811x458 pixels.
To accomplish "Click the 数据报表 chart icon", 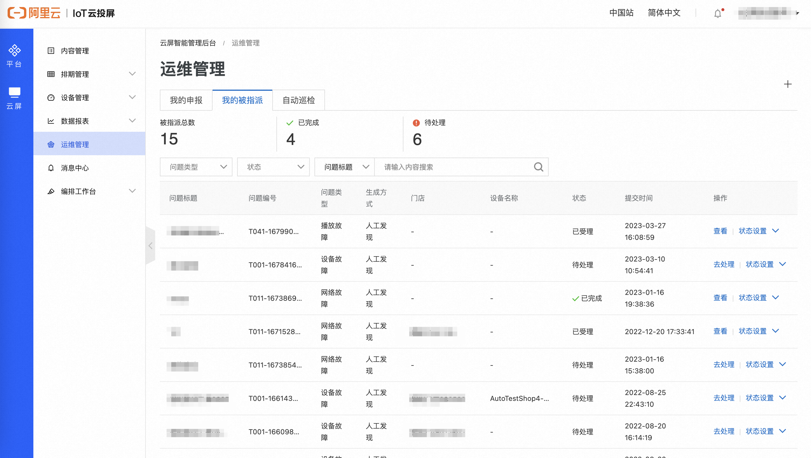I will pyautogui.click(x=51, y=121).
